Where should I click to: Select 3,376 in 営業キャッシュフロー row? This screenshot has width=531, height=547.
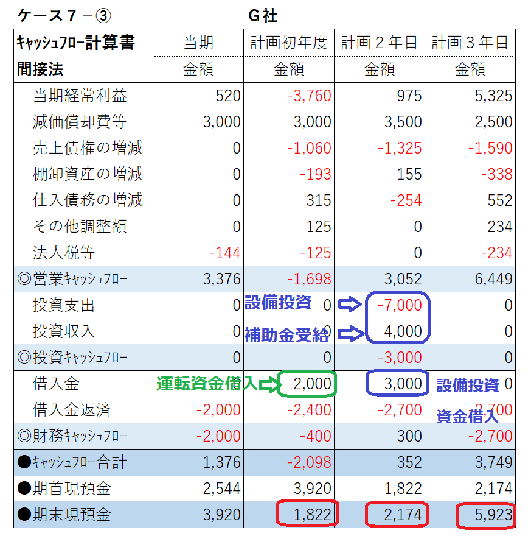click(221, 279)
